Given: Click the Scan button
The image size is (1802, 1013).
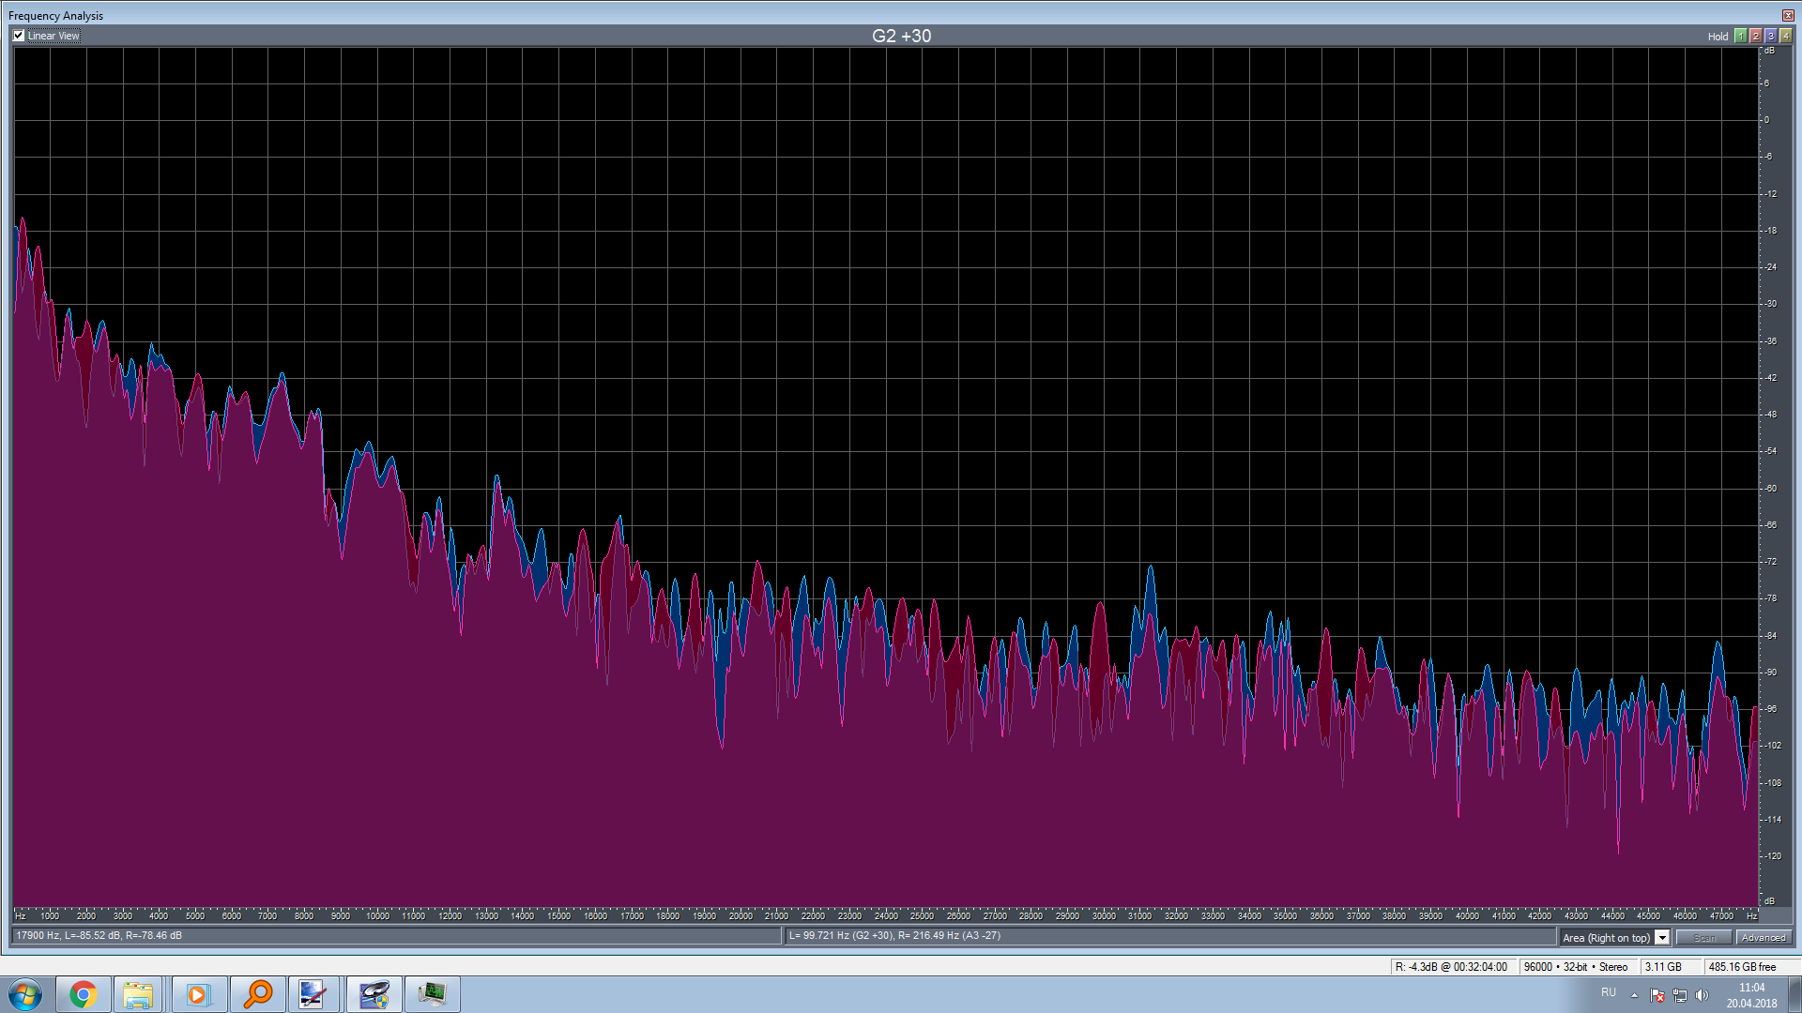Looking at the screenshot, I should tap(1703, 937).
